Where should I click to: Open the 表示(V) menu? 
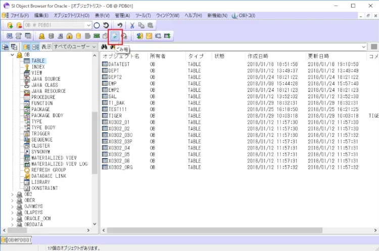[x=102, y=16]
